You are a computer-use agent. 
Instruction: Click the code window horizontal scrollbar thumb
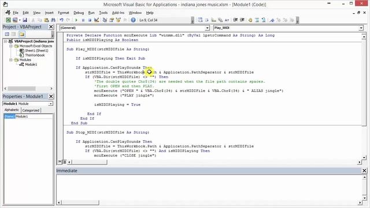tap(90, 162)
